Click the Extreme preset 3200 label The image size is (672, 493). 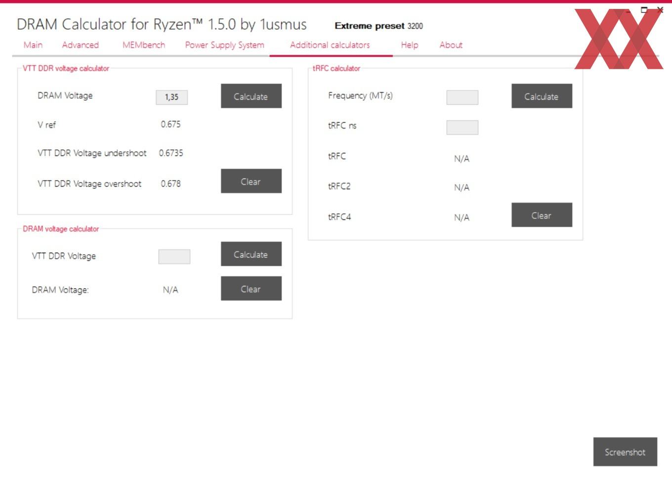[x=378, y=26]
